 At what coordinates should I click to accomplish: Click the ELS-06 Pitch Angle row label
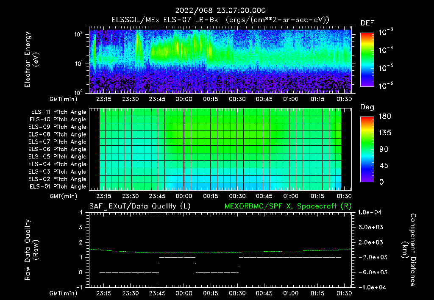tap(57, 149)
